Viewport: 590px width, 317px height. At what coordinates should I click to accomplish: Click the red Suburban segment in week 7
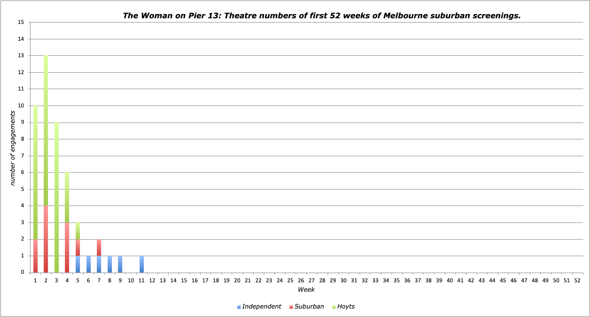pyautogui.click(x=99, y=248)
